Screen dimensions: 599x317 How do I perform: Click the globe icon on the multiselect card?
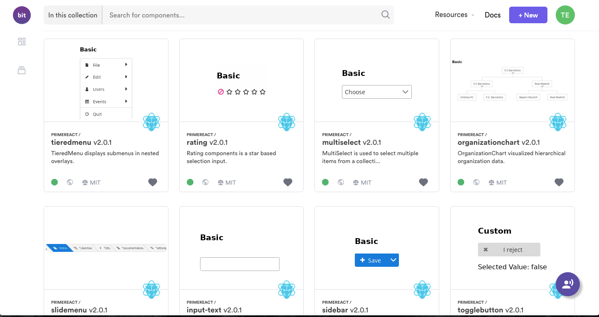341,182
